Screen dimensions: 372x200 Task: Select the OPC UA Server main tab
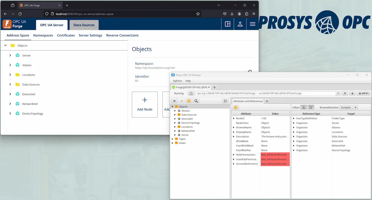[52, 25]
